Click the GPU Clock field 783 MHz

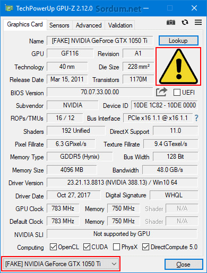click(x=63, y=208)
